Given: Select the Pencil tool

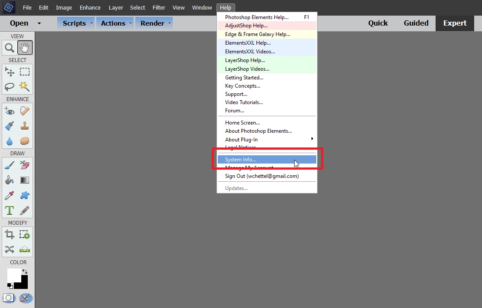Looking at the screenshot, I should point(25,210).
